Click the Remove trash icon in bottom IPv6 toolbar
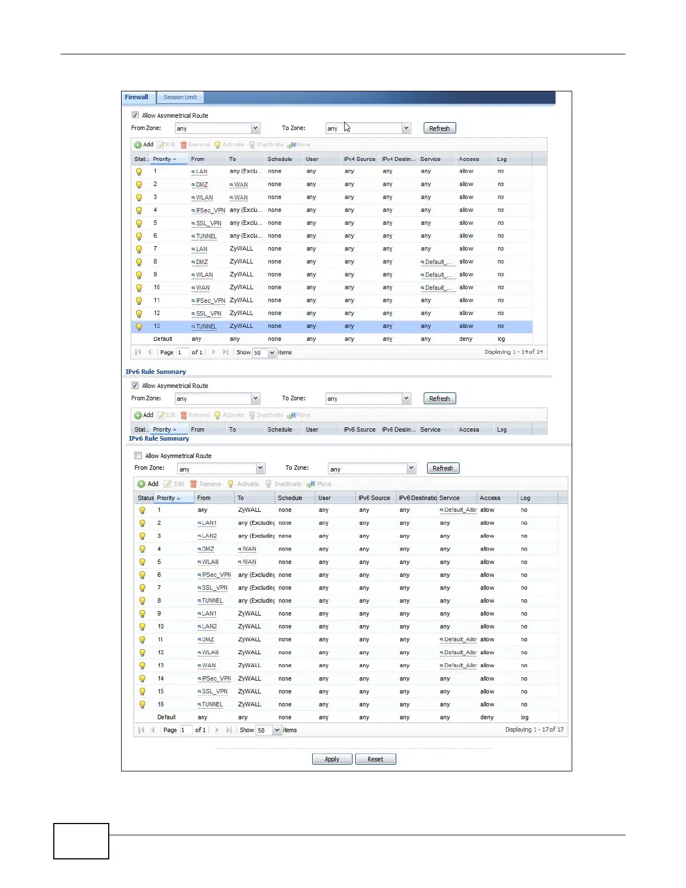Image resolution: width=686 pixels, height=888 pixels. (x=193, y=484)
